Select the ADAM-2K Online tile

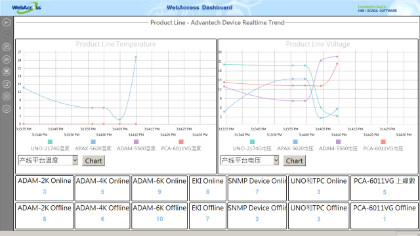tap(45, 188)
